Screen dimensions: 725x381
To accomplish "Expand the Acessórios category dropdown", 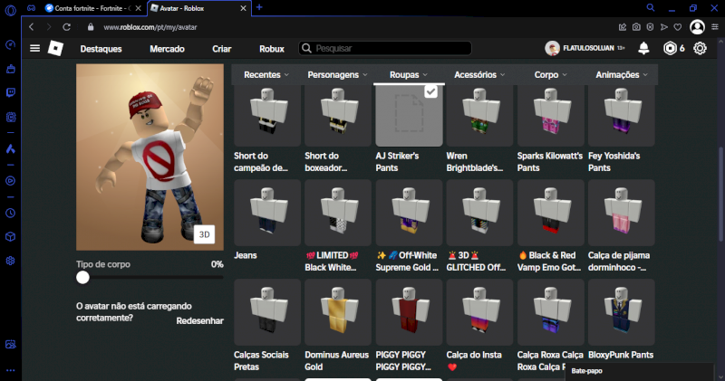I will [479, 74].
